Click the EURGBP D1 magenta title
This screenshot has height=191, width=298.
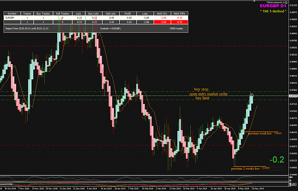[x=273, y=6]
